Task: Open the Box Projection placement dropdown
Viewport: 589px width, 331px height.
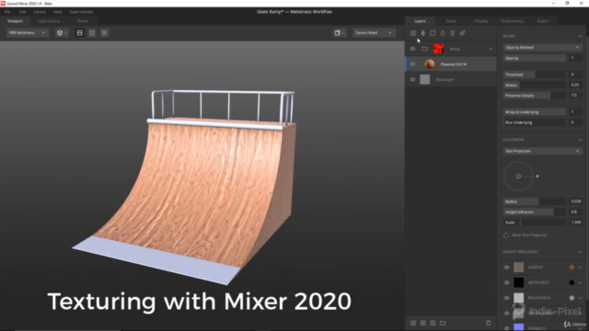Action: click(542, 151)
